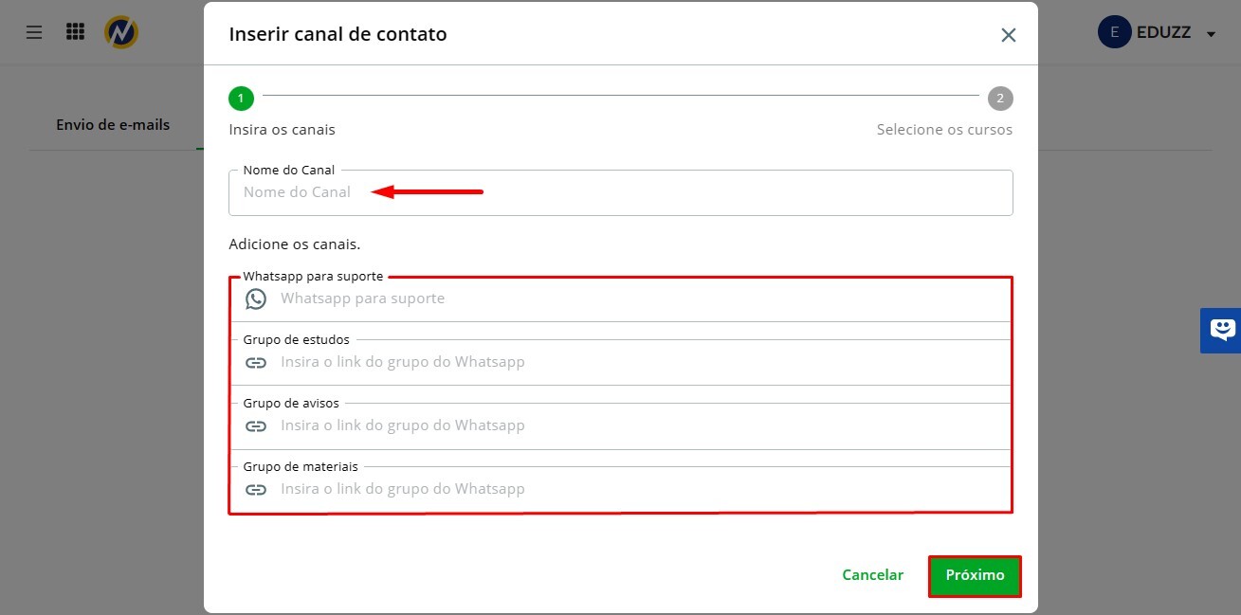
Task: Click the Nutror logo icon
Action: pos(121,32)
